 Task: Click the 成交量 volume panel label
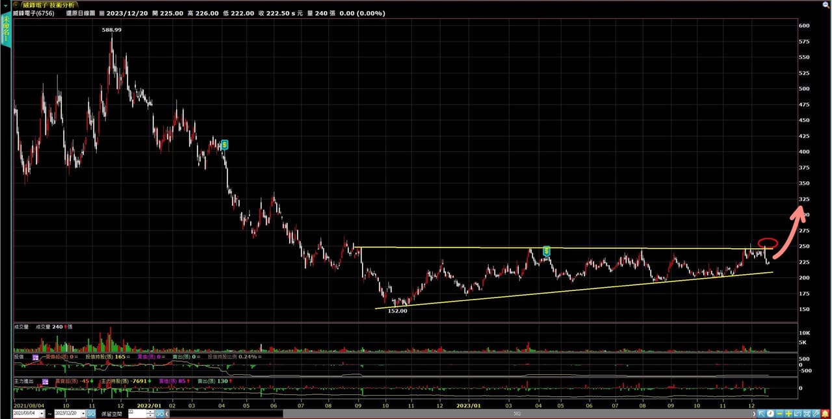click(x=21, y=327)
